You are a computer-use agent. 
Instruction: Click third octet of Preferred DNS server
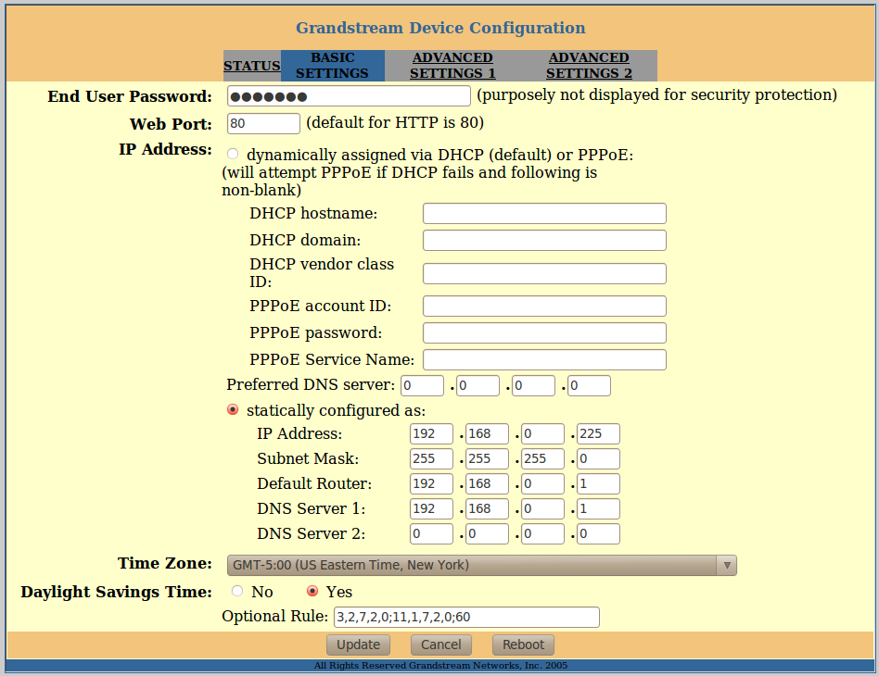[x=534, y=385]
